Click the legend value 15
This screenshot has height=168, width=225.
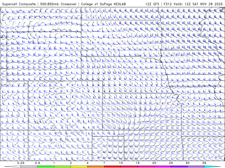click(138, 163)
